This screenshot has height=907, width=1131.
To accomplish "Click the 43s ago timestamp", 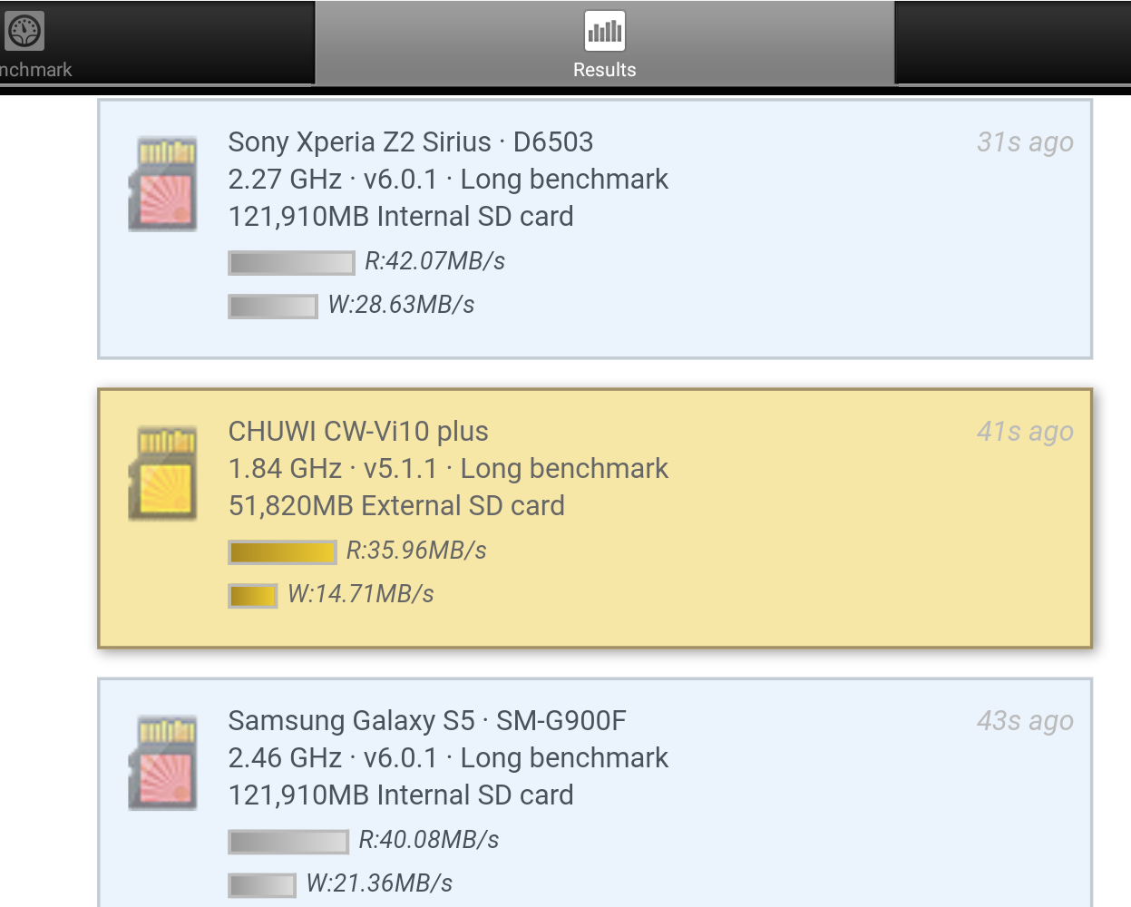I will [x=1025, y=721].
